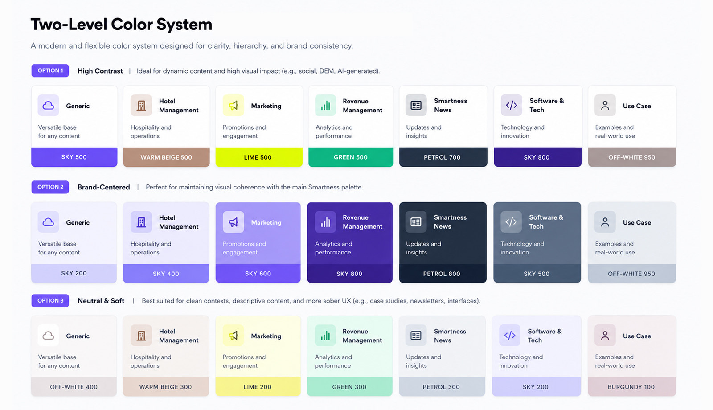Image resolution: width=713 pixels, height=410 pixels.
Task: Click 'Analytics and performance' in High Contrast Revenue Management card
Action: click(334, 131)
